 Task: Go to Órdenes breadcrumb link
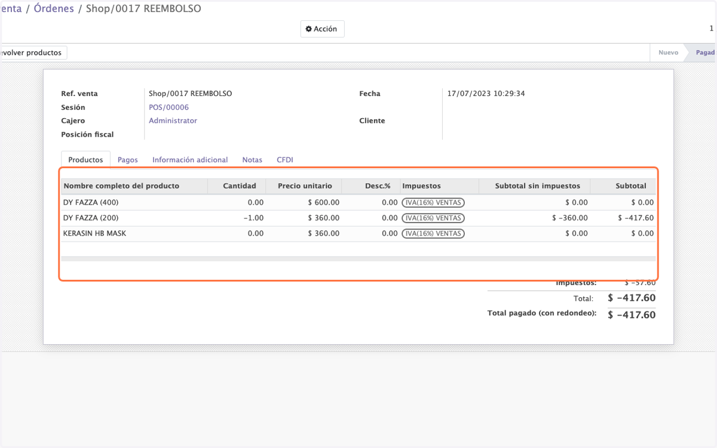(x=54, y=8)
